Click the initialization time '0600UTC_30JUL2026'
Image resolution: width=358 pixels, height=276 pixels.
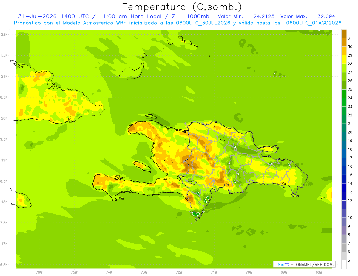[203, 23]
